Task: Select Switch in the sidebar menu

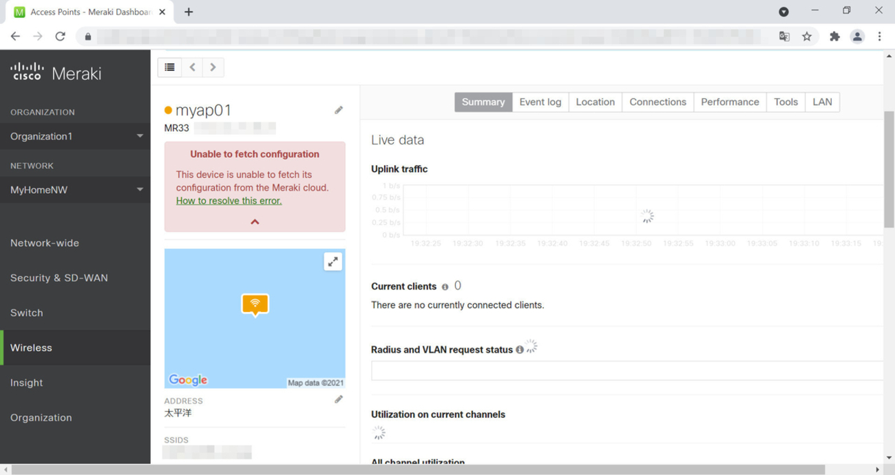Action: pos(26,312)
